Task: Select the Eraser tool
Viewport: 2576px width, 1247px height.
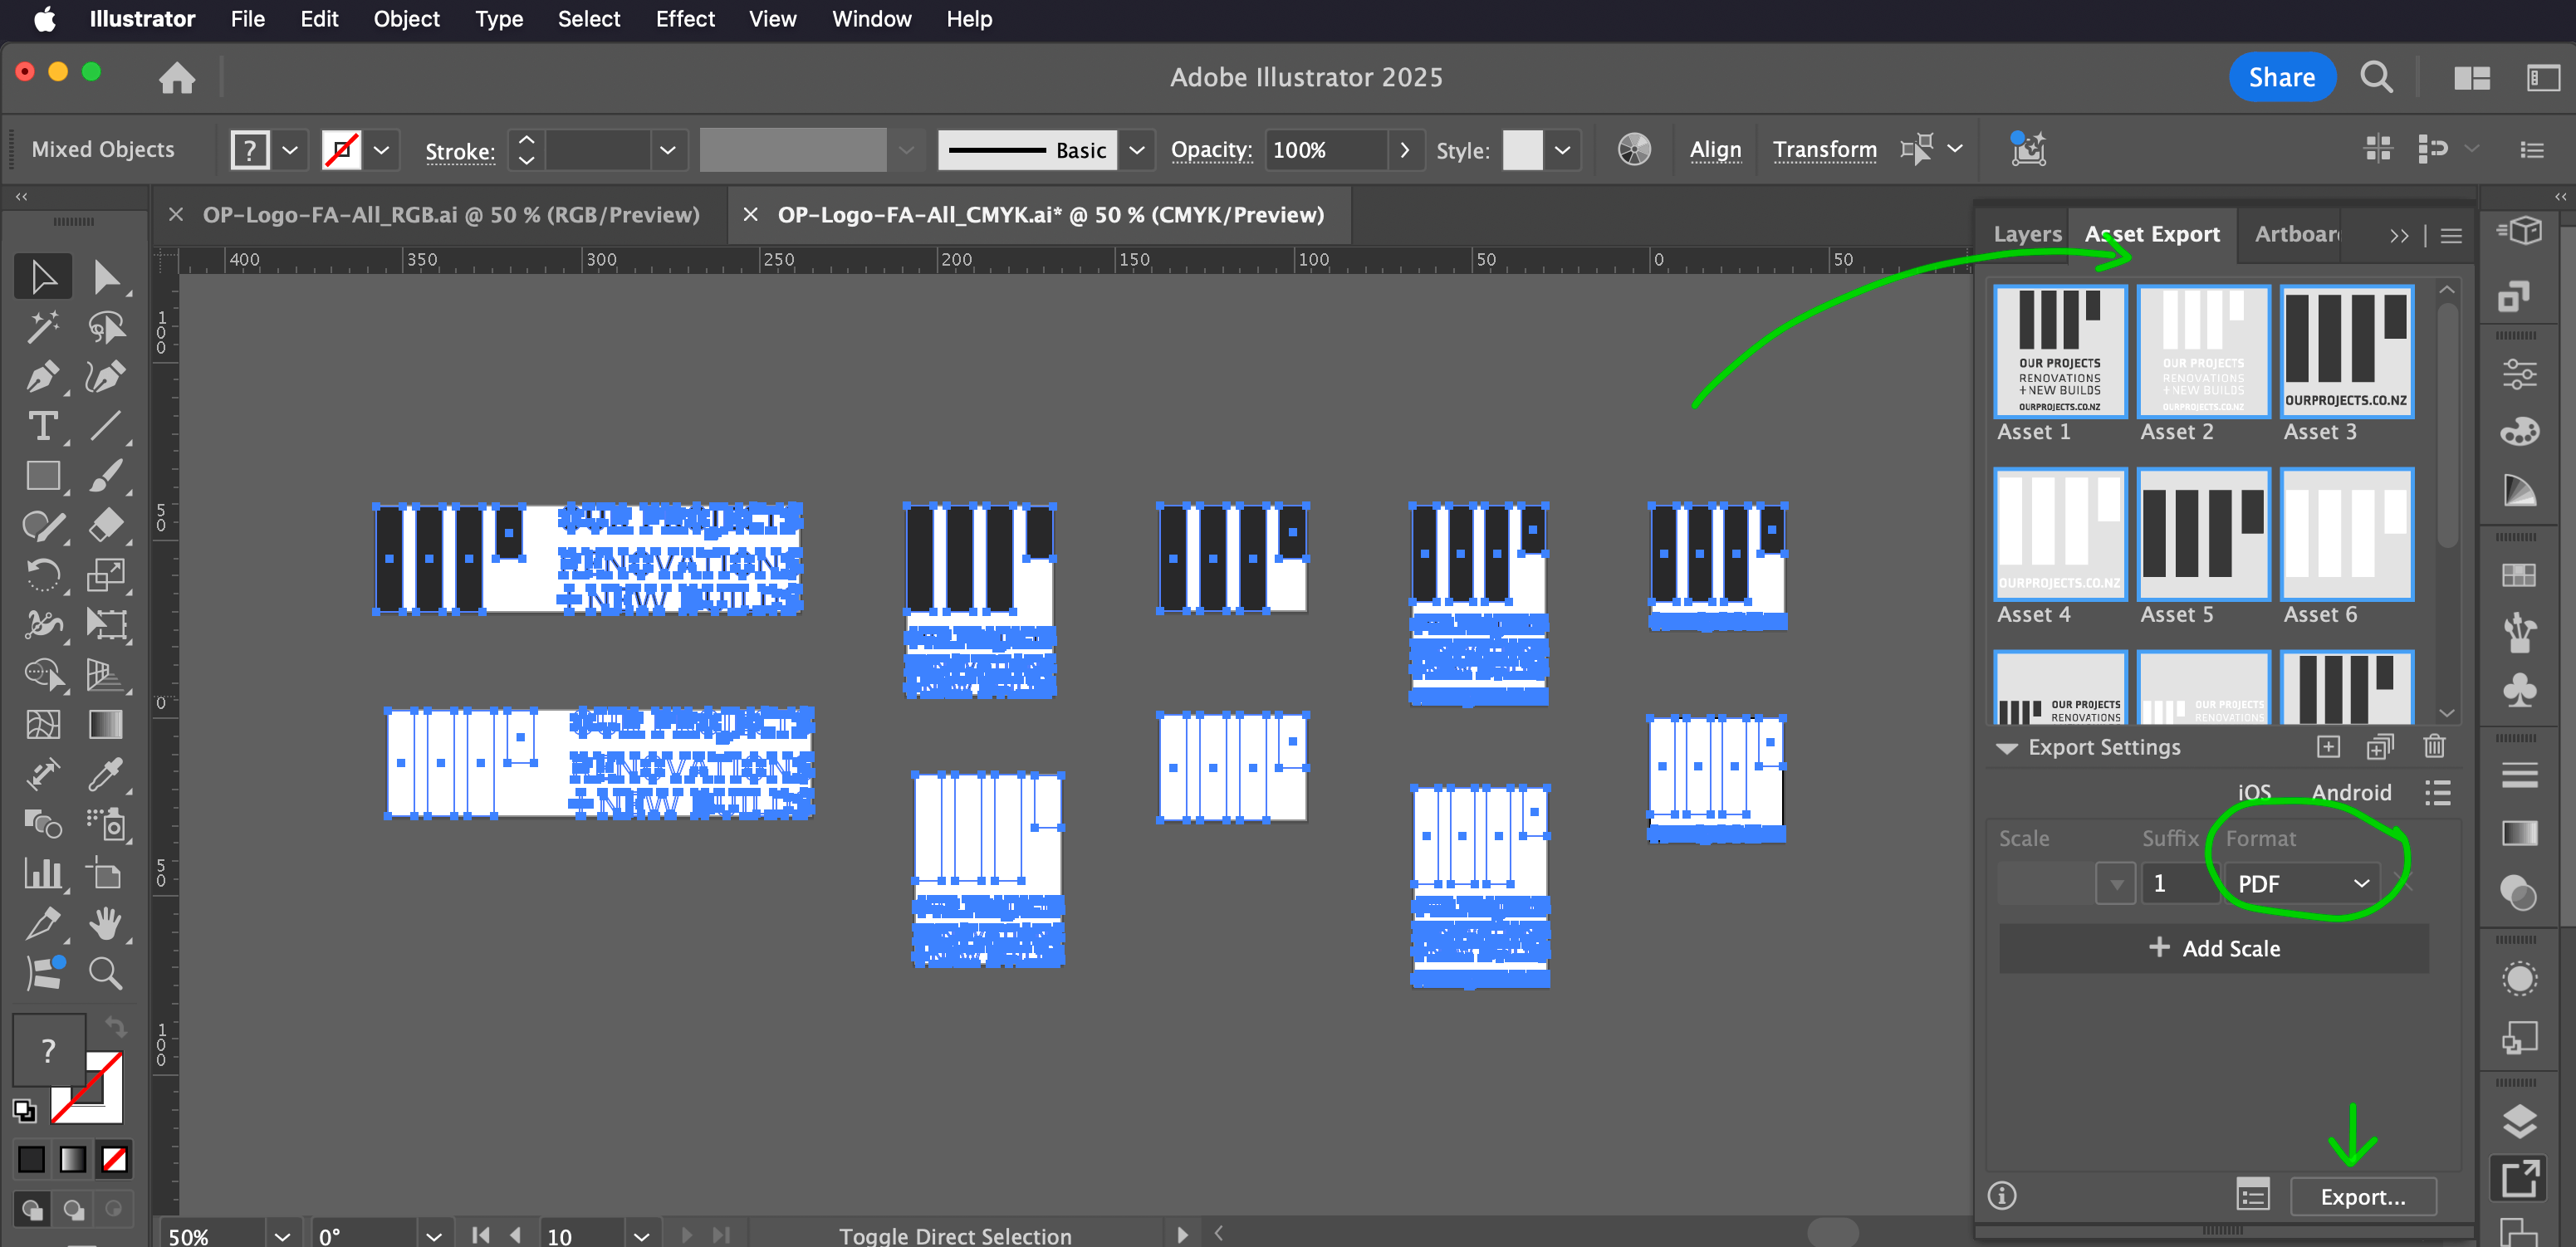Action: point(106,525)
